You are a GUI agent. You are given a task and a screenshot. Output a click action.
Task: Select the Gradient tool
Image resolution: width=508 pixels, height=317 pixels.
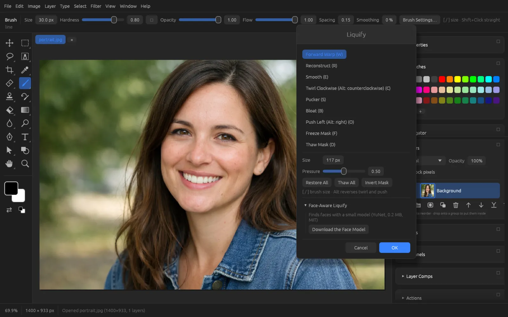pos(25,110)
